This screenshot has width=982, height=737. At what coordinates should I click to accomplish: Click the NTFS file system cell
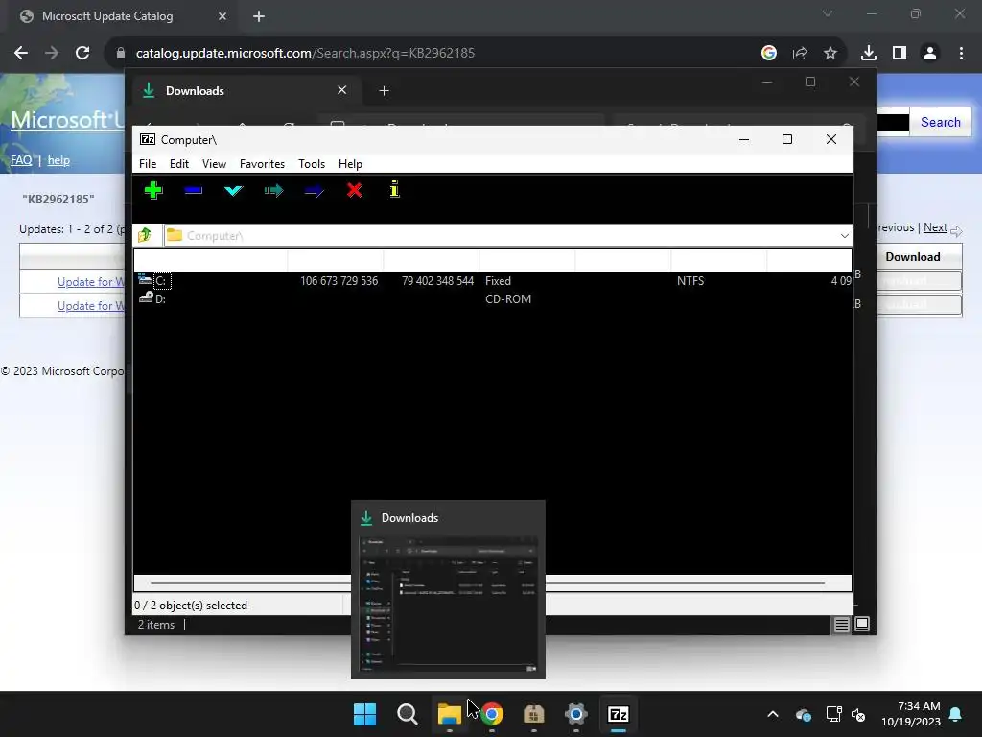click(x=690, y=281)
